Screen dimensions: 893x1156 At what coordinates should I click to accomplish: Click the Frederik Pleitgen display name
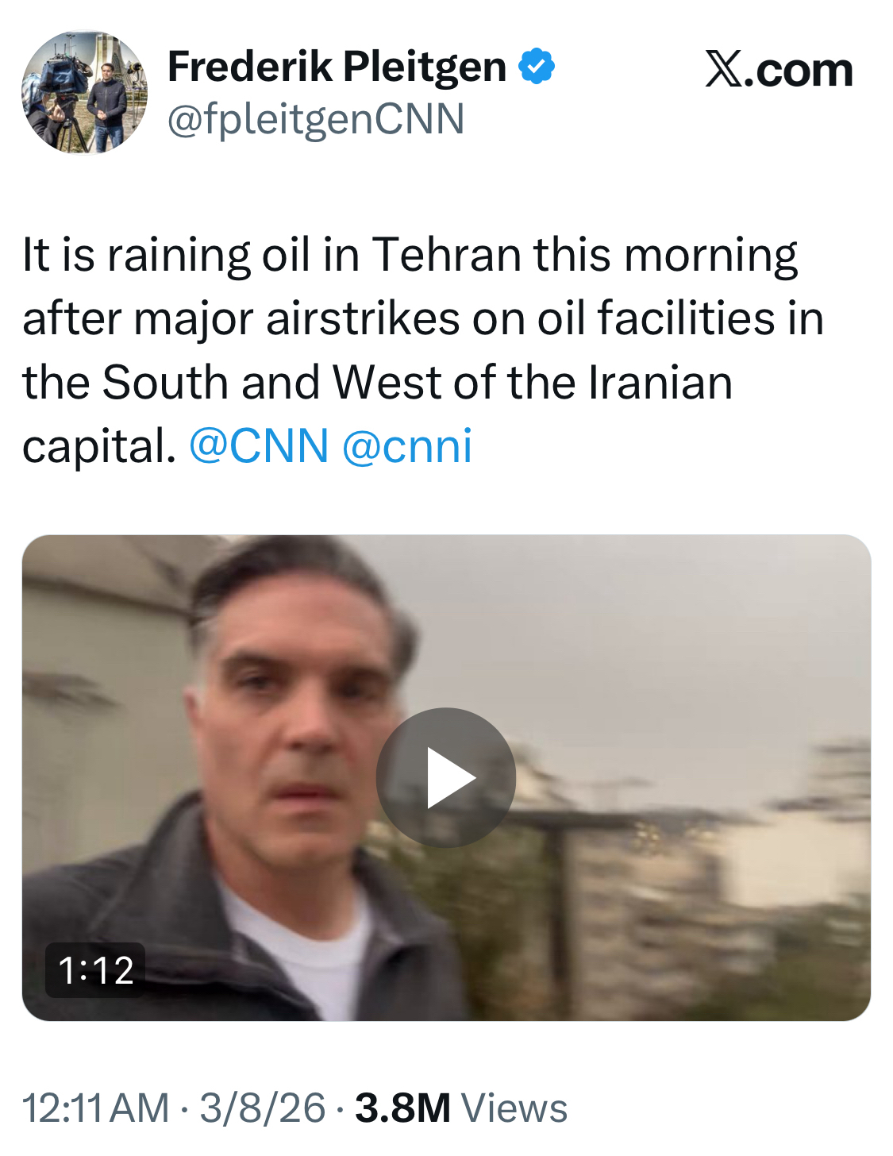[x=337, y=66]
